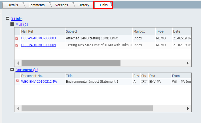Click MEMO type cell for HCC-PA-MEMO-000004
Viewport: 201px width, 123px height.
pos(164,45)
